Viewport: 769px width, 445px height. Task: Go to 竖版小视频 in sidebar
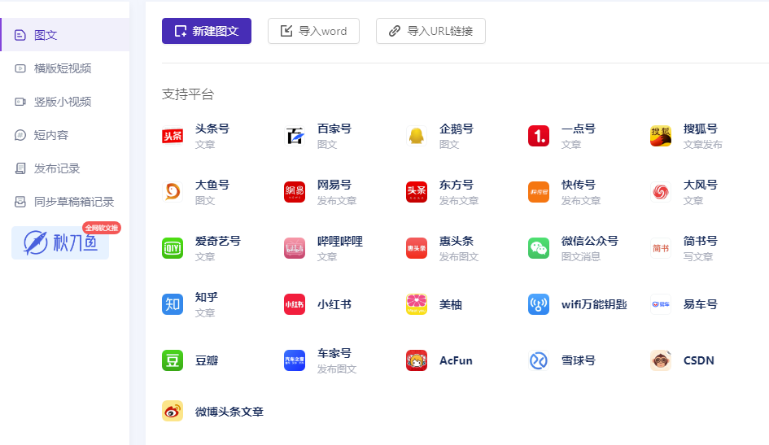(x=65, y=102)
